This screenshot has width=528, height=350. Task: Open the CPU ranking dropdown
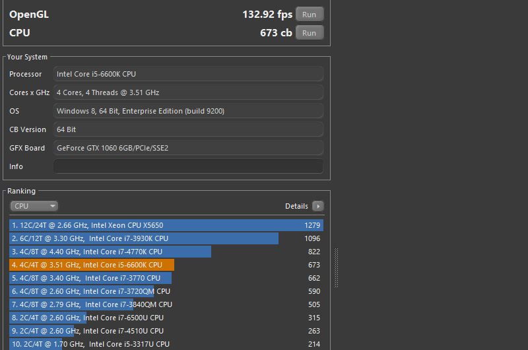point(34,206)
